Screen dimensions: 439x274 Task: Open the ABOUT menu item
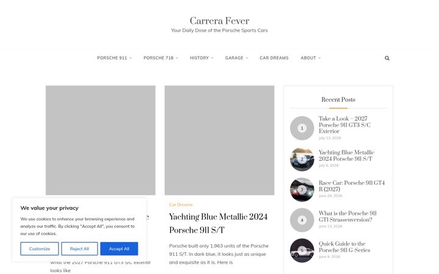pyautogui.click(x=309, y=58)
